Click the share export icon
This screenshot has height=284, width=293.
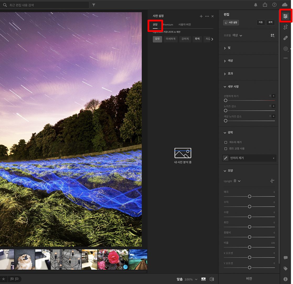tap(265, 5)
